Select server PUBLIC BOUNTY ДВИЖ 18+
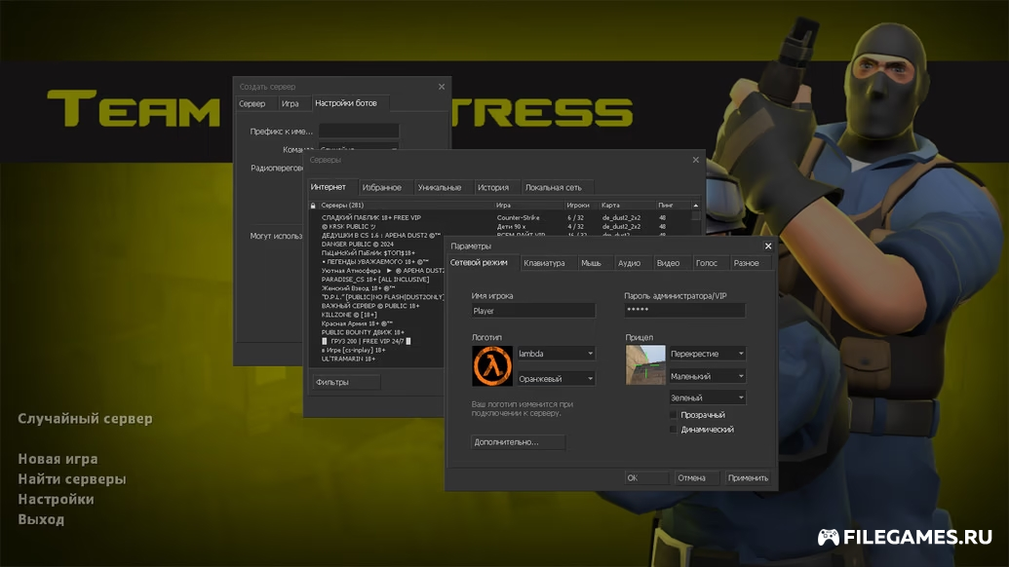1009x567 pixels. pyautogui.click(x=363, y=332)
